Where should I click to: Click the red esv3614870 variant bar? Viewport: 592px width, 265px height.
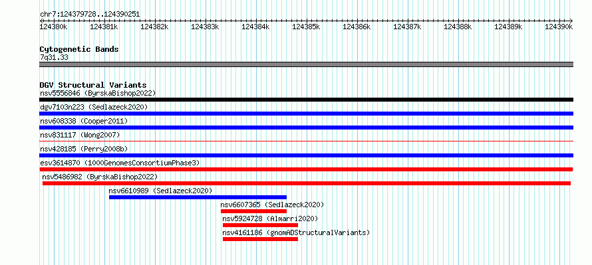(306, 169)
